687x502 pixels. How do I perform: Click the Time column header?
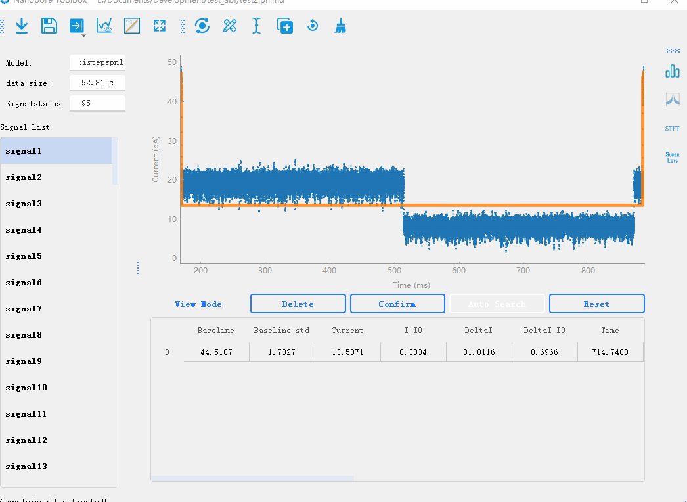click(610, 331)
